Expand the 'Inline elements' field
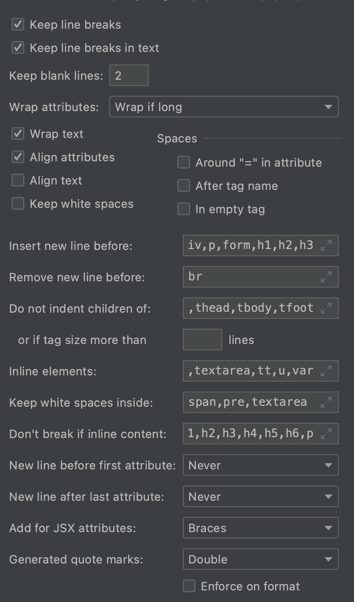 click(x=327, y=371)
